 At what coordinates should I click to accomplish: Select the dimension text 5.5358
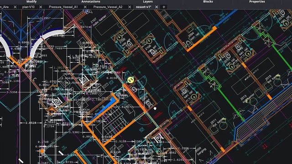click(12, 92)
